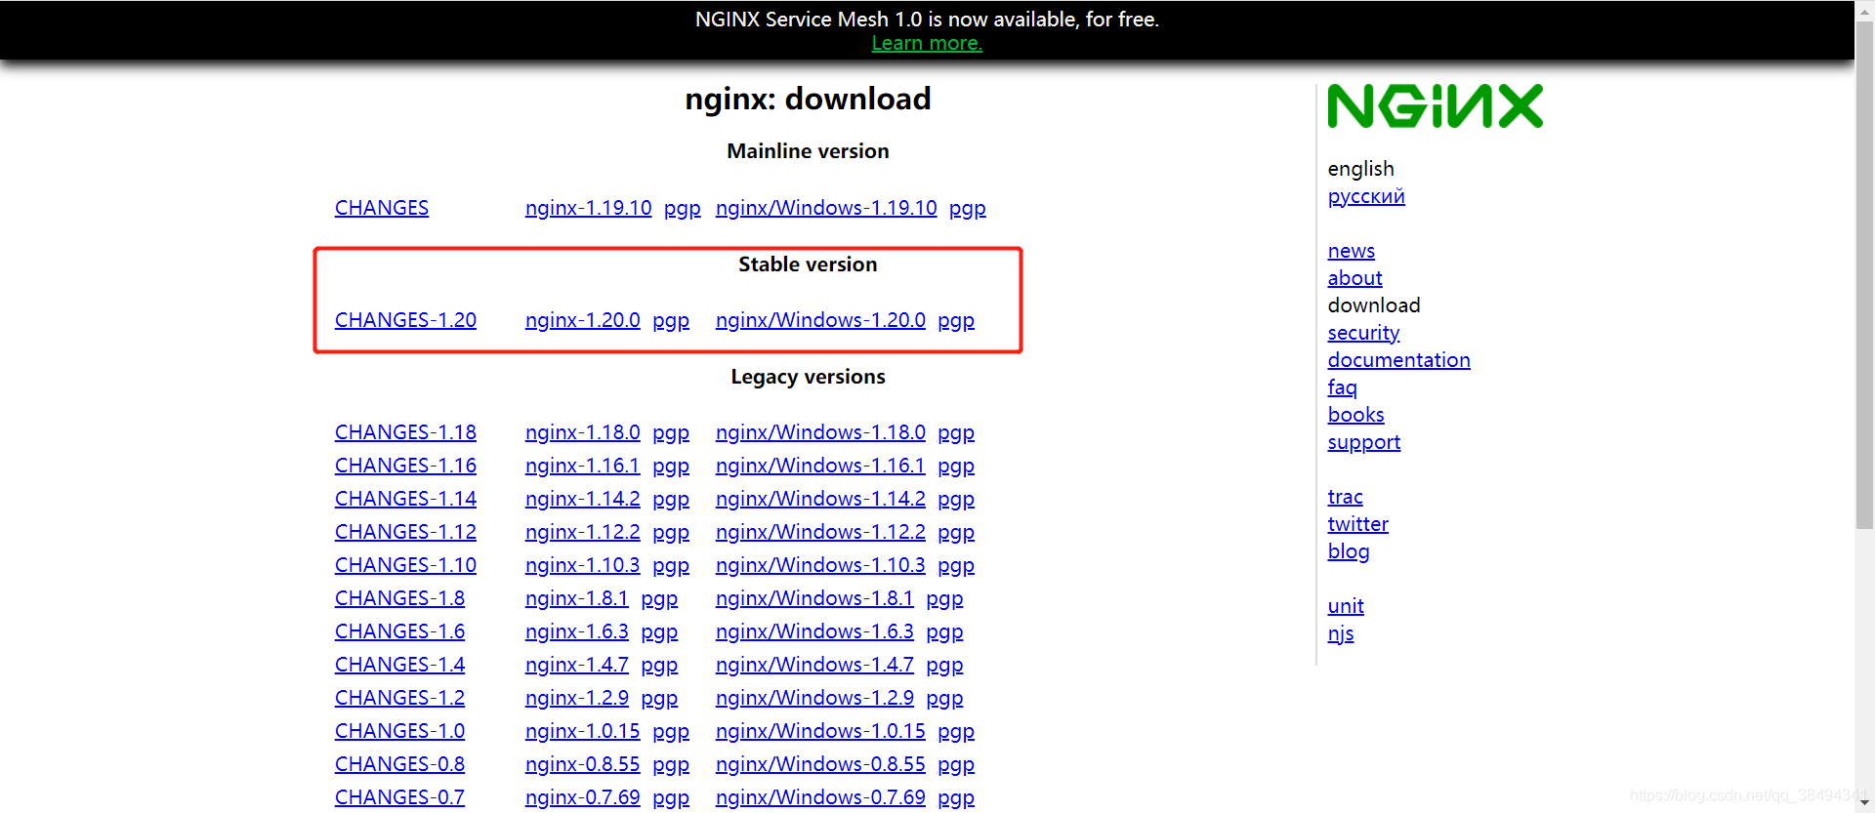The width and height of the screenshot is (1875, 813).
Task: Open the security page
Action: click(x=1363, y=333)
